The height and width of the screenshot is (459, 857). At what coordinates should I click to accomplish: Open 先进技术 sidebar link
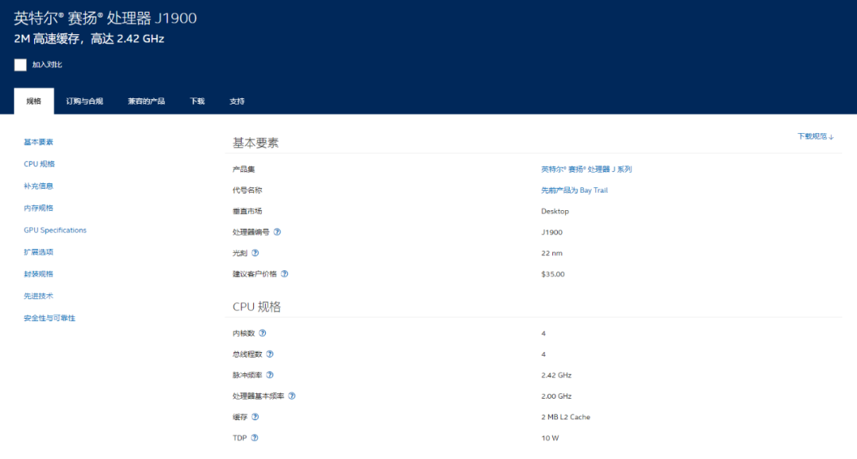pos(38,296)
